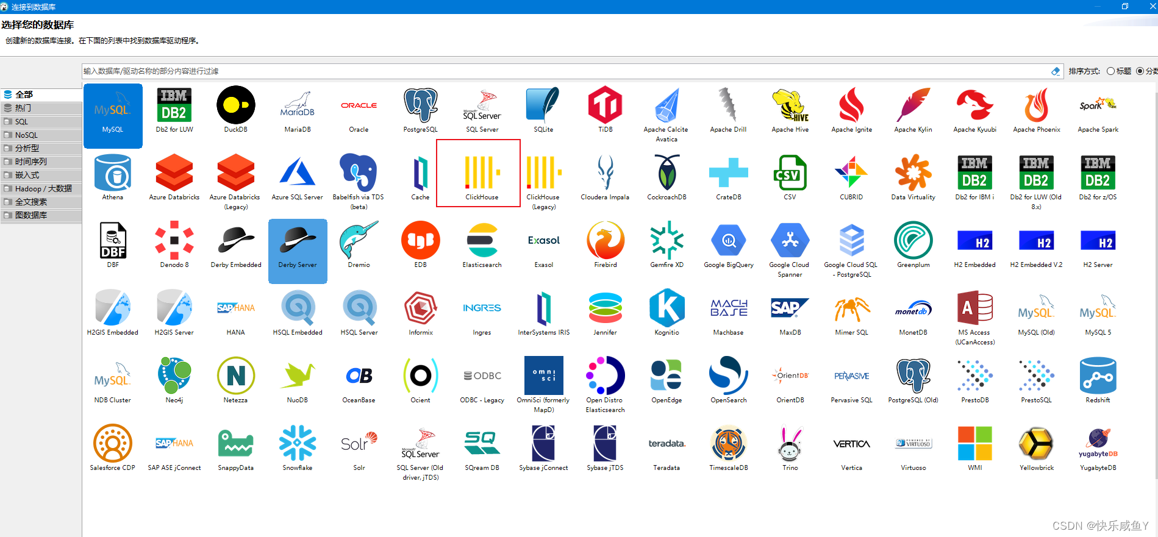Choose the Firebird driver
Screen dimensions: 1158x537
click(605, 246)
